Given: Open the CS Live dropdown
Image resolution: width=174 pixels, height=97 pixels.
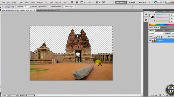Looking at the screenshot, I should pos(159,2).
